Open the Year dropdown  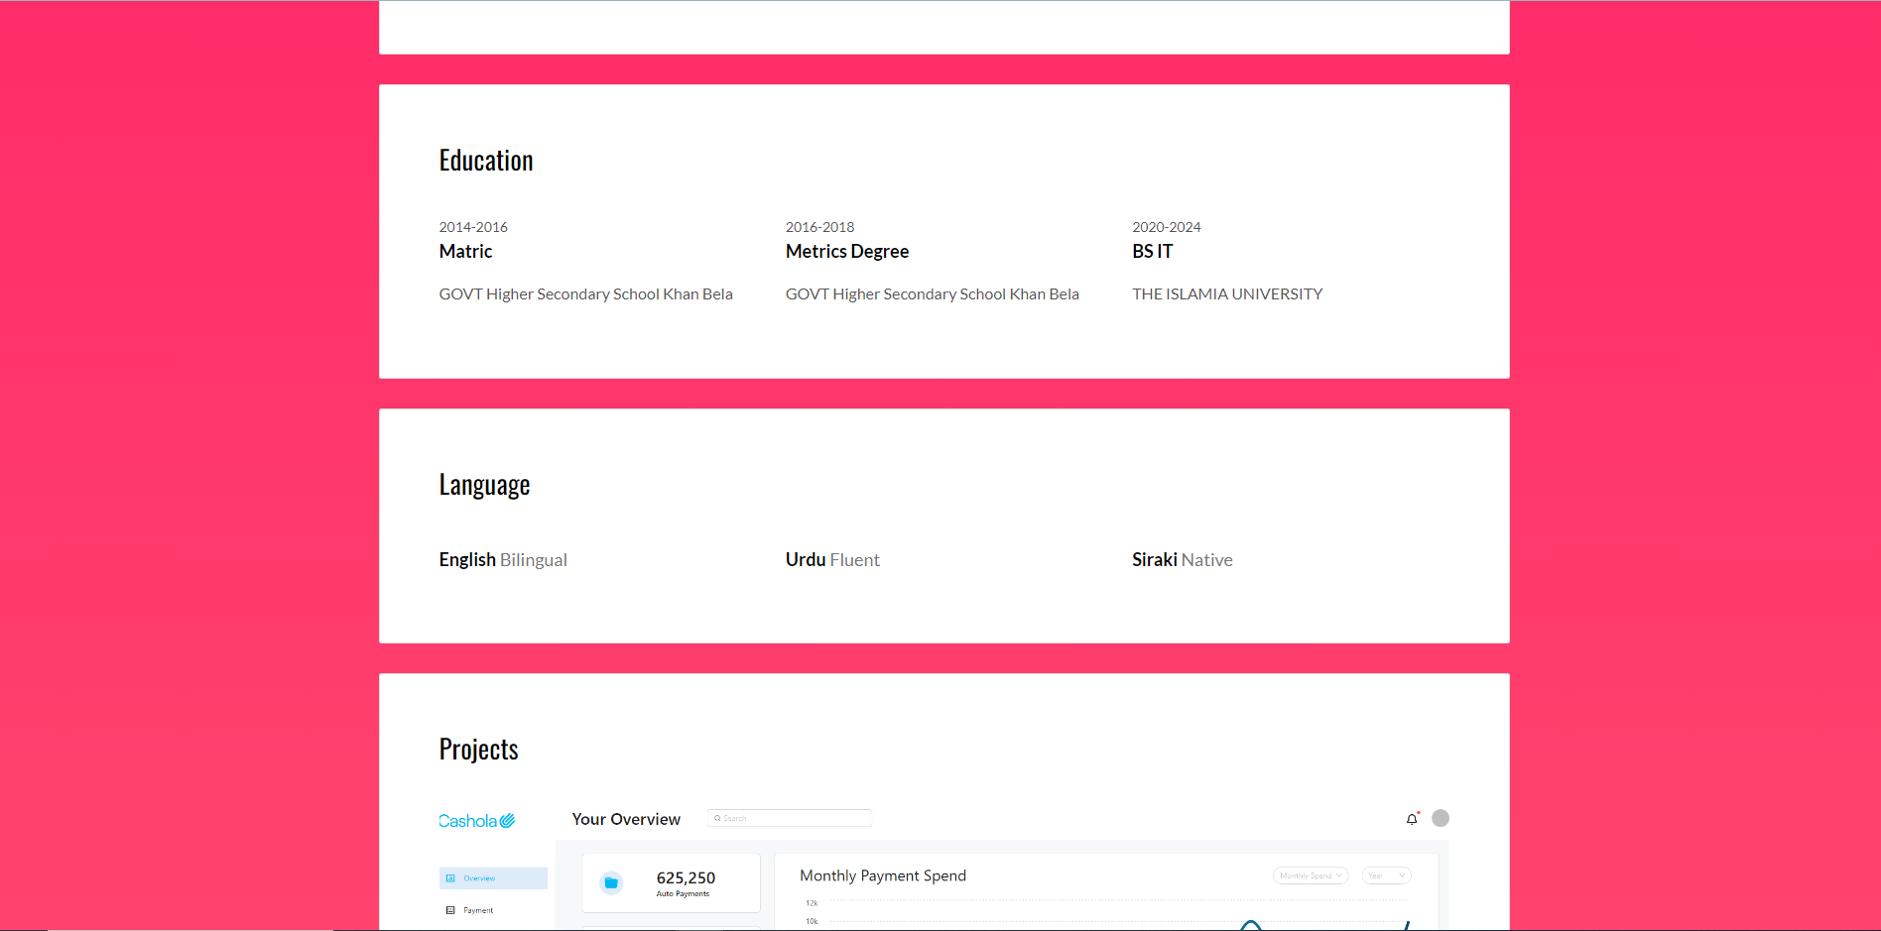(1386, 875)
